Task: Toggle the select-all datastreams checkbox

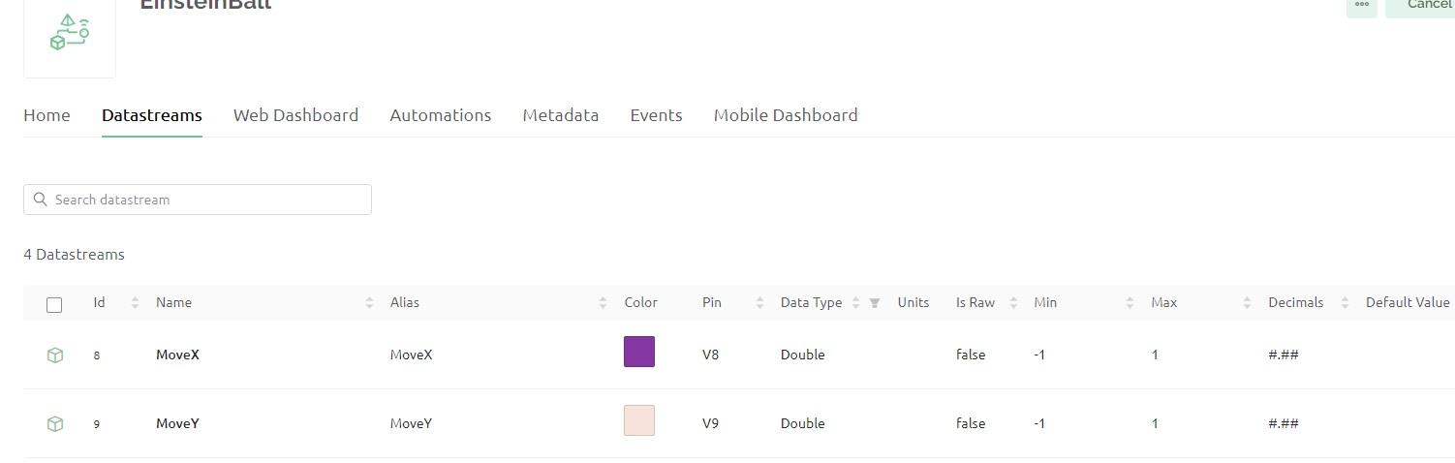Action: coord(54,305)
